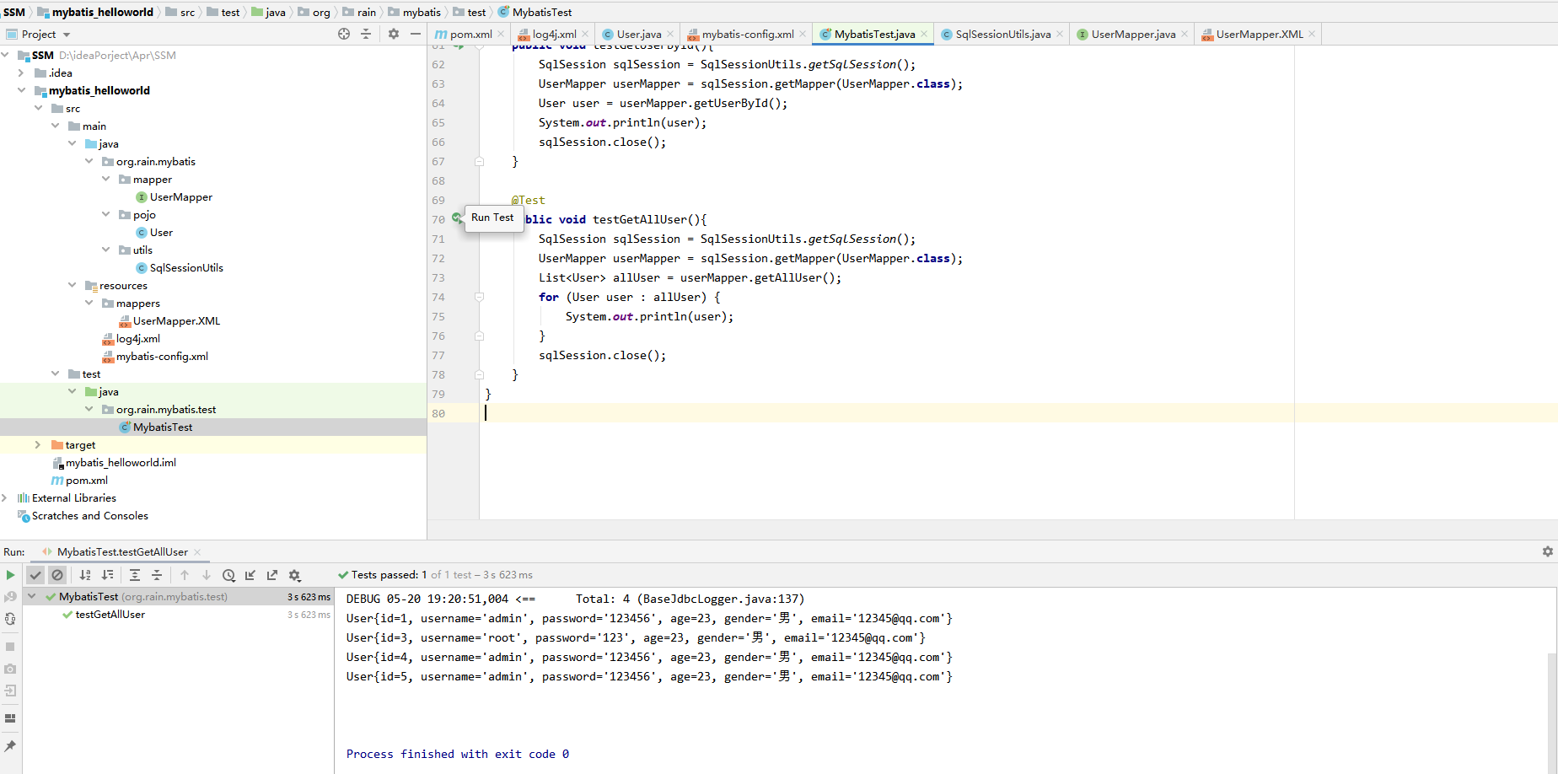This screenshot has height=774, width=1558.
Task: Click Run Test gutter icon on line 70
Action: tap(456, 218)
